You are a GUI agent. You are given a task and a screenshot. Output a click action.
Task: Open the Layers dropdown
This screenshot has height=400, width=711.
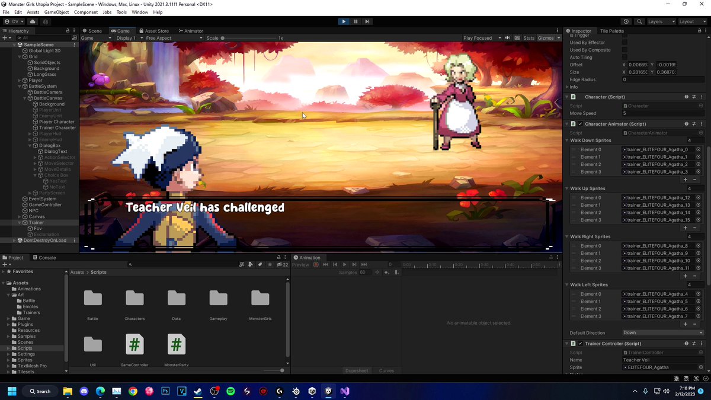pos(660,21)
